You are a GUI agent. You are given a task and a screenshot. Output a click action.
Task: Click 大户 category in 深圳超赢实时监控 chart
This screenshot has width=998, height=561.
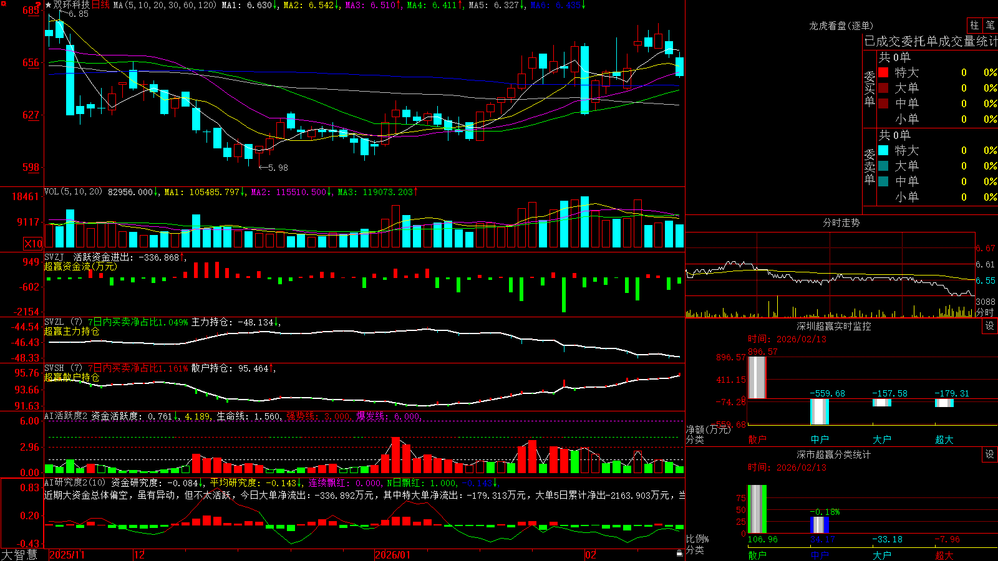pos(882,439)
